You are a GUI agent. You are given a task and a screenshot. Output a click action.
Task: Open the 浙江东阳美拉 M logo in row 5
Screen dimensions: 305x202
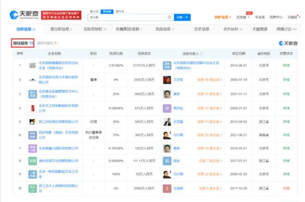click(32, 122)
